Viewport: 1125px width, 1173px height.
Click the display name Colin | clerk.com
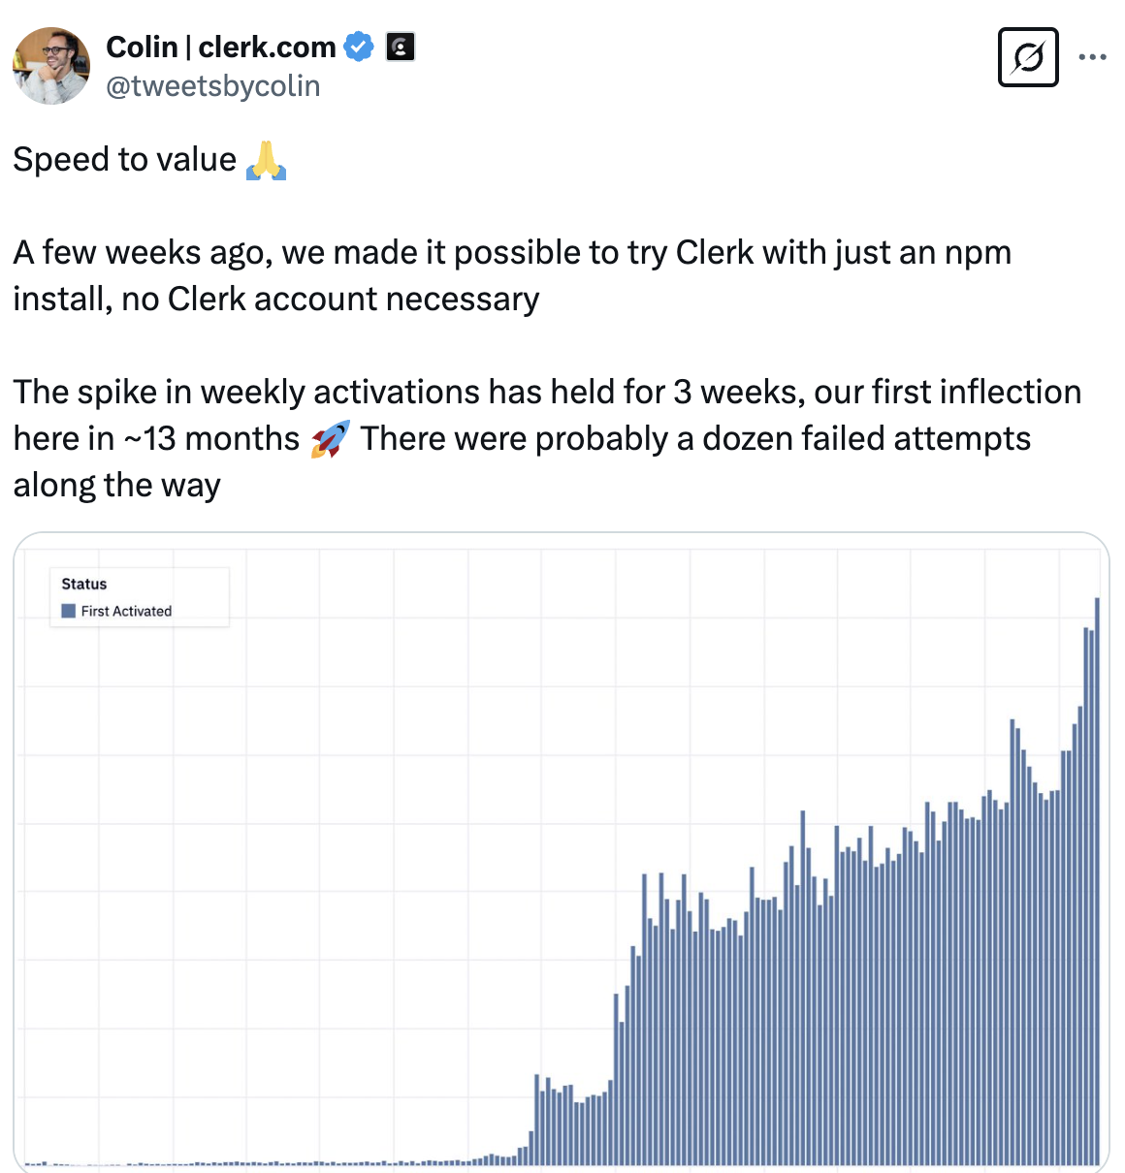[221, 47]
